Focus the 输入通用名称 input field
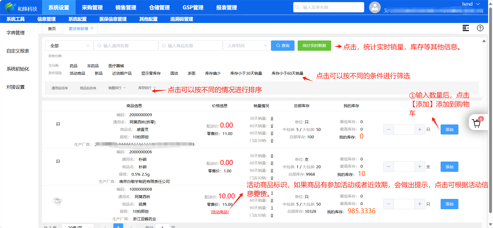 126,46
